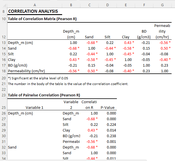This screenshot has height=161, width=175.
Task: Select the Sand label in row 32
Action: (x=13, y=147)
